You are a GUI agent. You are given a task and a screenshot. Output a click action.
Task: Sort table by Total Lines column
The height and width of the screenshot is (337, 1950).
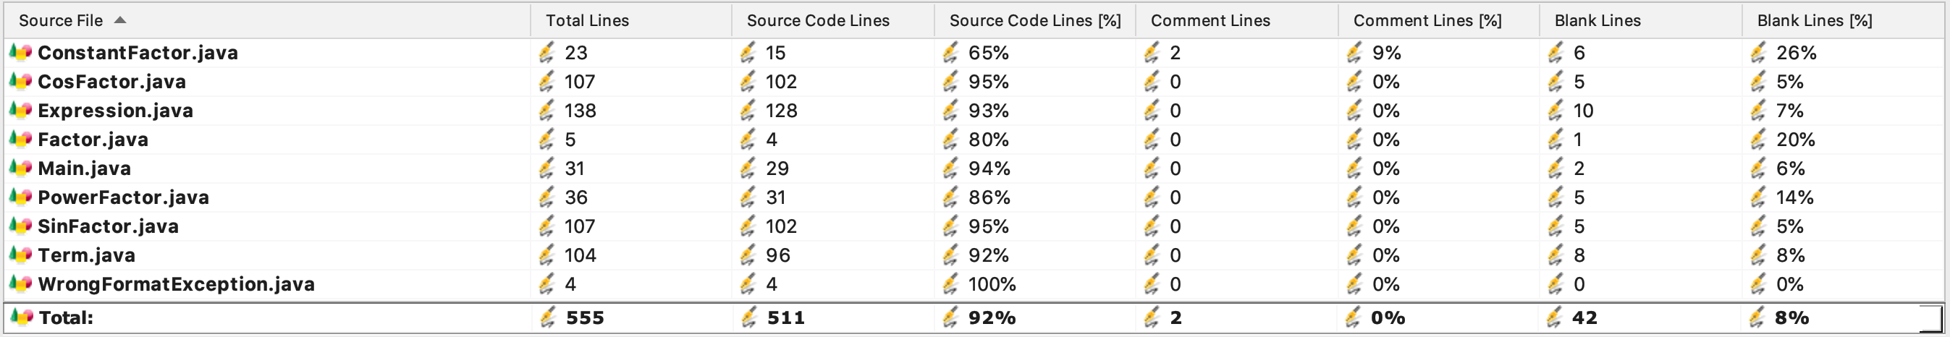pos(588,20)
